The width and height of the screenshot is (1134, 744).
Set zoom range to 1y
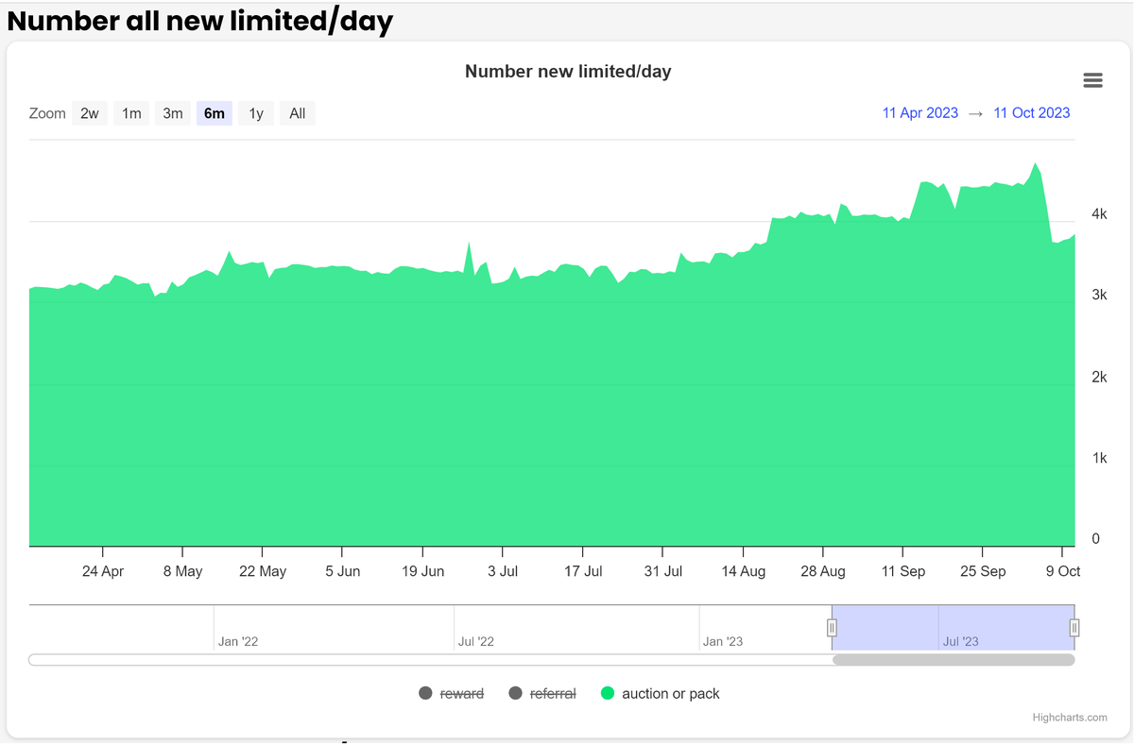[x=256, y=113]
